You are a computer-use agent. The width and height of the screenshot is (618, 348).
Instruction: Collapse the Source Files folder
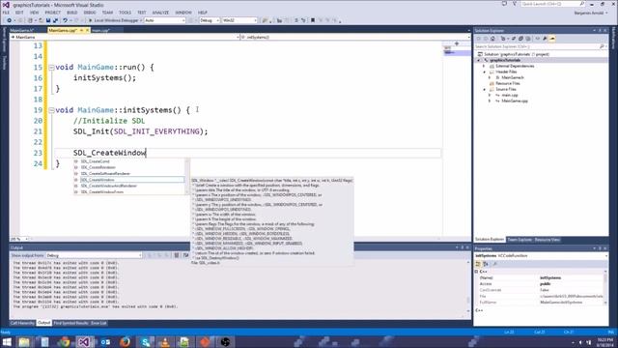[485, 90]
